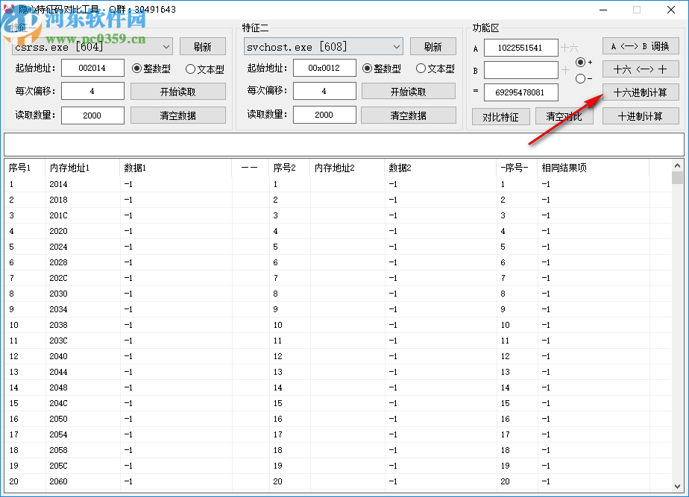Close the application window

pyautogui.click(x=671, y=10)
